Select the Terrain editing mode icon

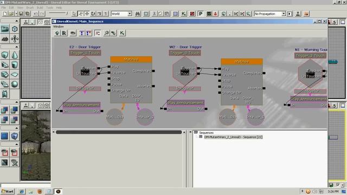coord(5,39)
